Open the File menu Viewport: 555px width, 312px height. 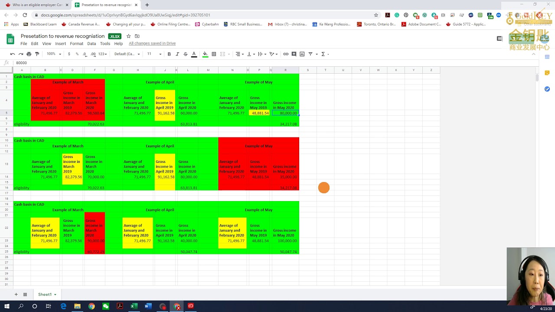coord(24,44)
